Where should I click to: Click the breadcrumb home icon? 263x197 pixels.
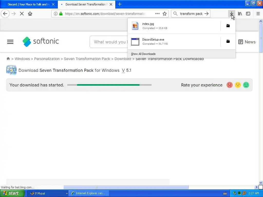(x=8, y=59)
